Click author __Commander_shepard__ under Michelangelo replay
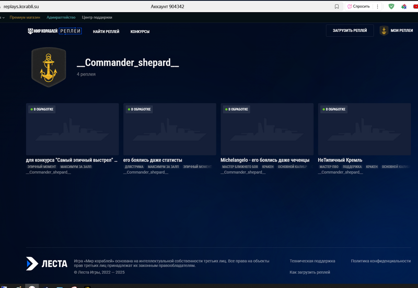The image size is (418, 288). coord(243,172)
